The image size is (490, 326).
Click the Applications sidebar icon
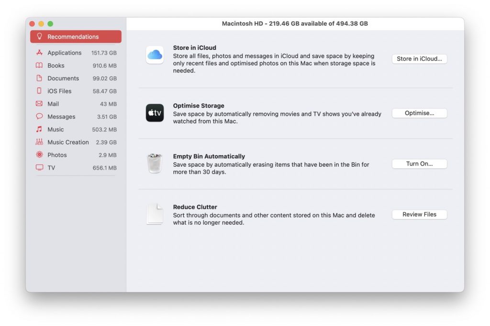pos(39,53)
